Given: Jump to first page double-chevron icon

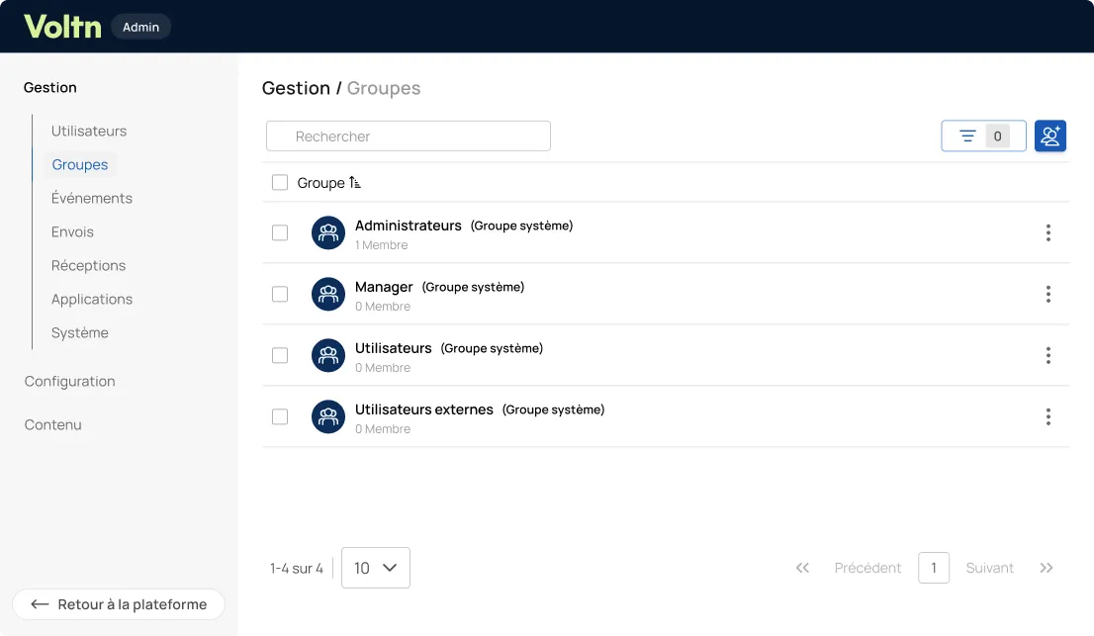Looking at the screenshot, I should point(802,568).
